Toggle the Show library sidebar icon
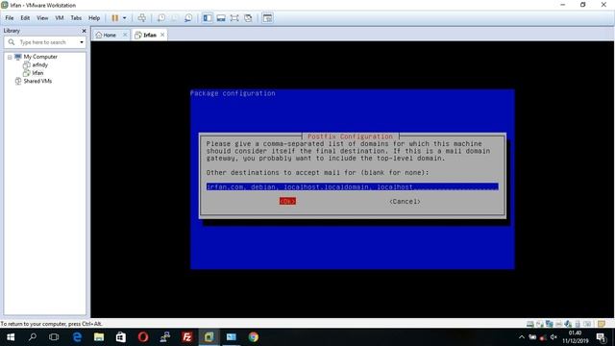The width and height of the screenshot is (615, 346). (208, 18)
